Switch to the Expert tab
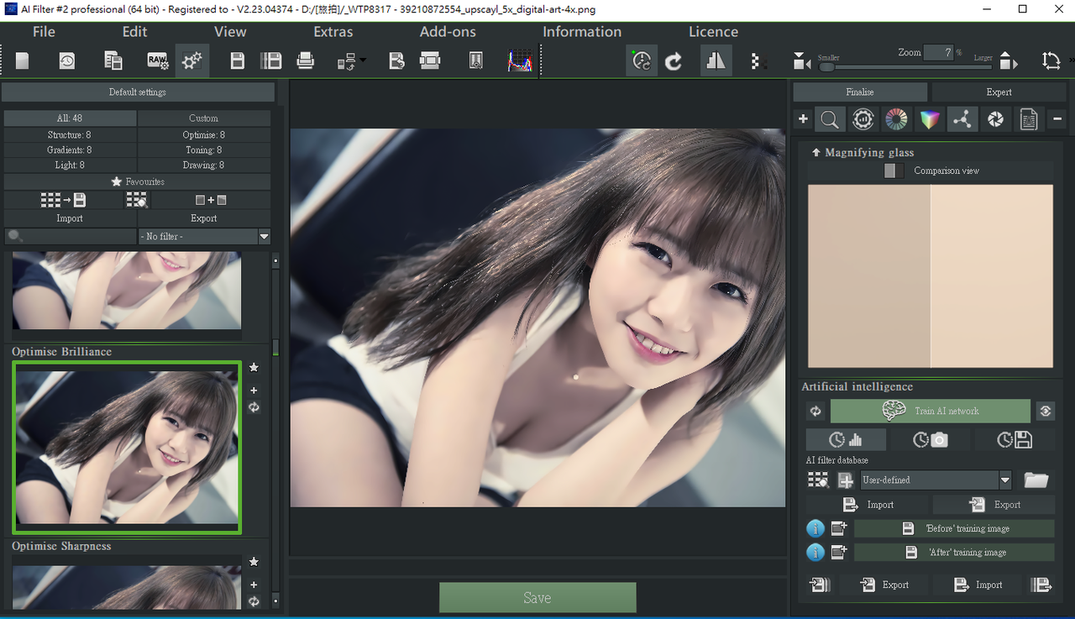 pyautogui.click(x=999, y=92)
